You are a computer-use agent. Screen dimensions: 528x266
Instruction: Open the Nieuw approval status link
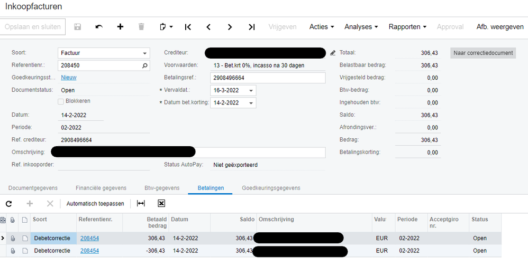click(x=69, y=78)
